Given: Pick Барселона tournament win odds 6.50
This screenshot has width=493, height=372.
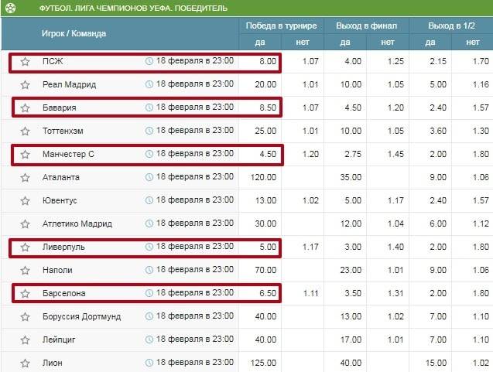Looking at the screenshot, I should pos(268,293).
